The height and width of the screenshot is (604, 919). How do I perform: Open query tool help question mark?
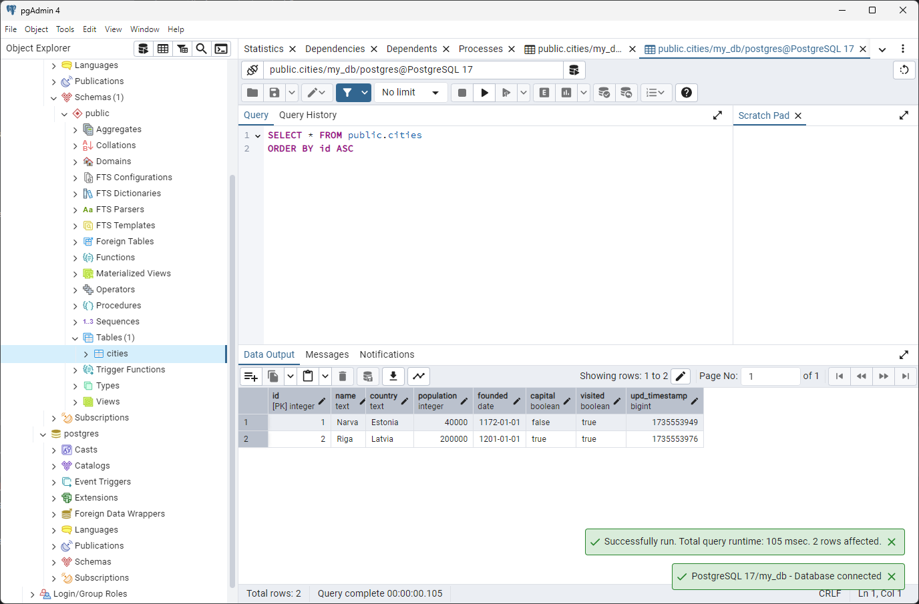[687, 93]
